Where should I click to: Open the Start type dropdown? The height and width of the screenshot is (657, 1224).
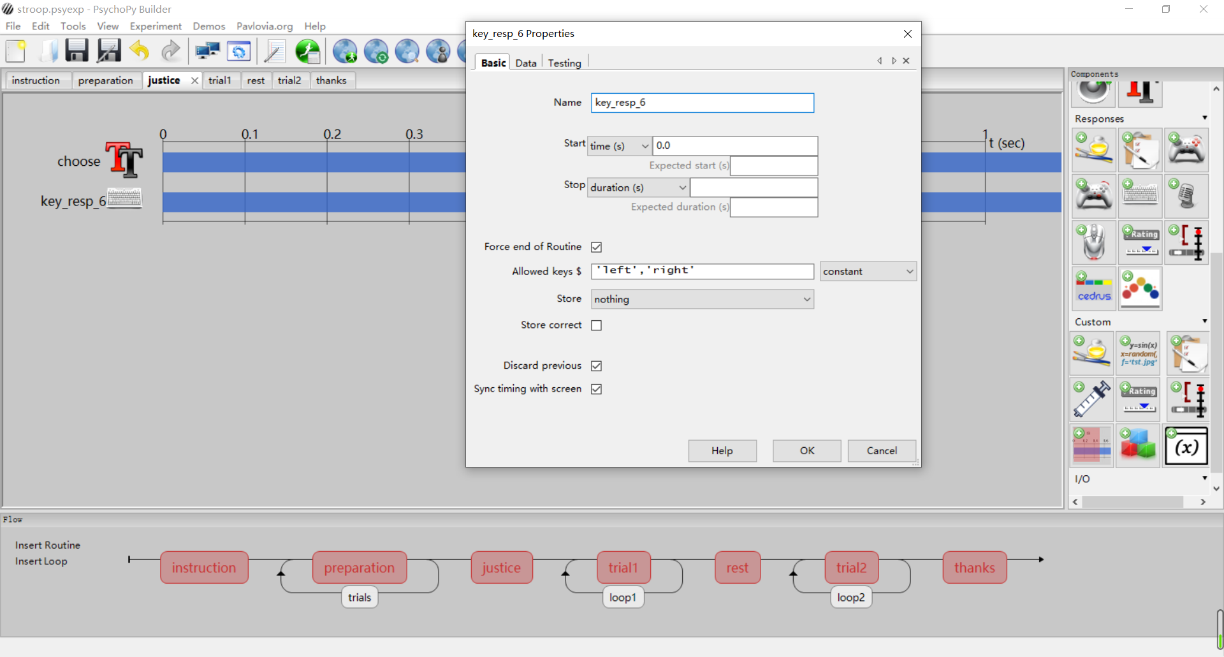tap(619, 146)
